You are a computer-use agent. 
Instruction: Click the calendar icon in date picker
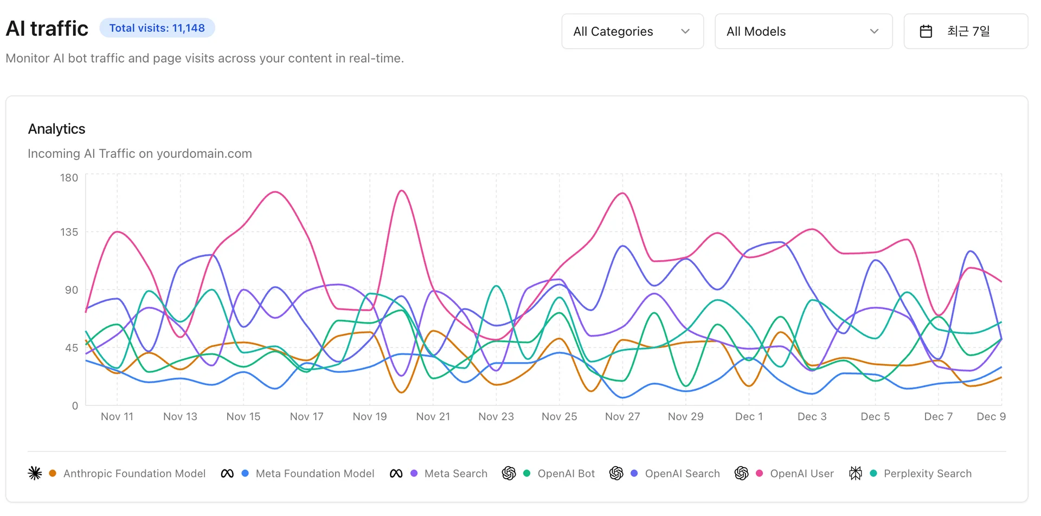tap(926, 31)
